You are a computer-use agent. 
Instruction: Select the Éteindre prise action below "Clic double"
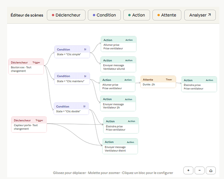[x=121, y=125]
